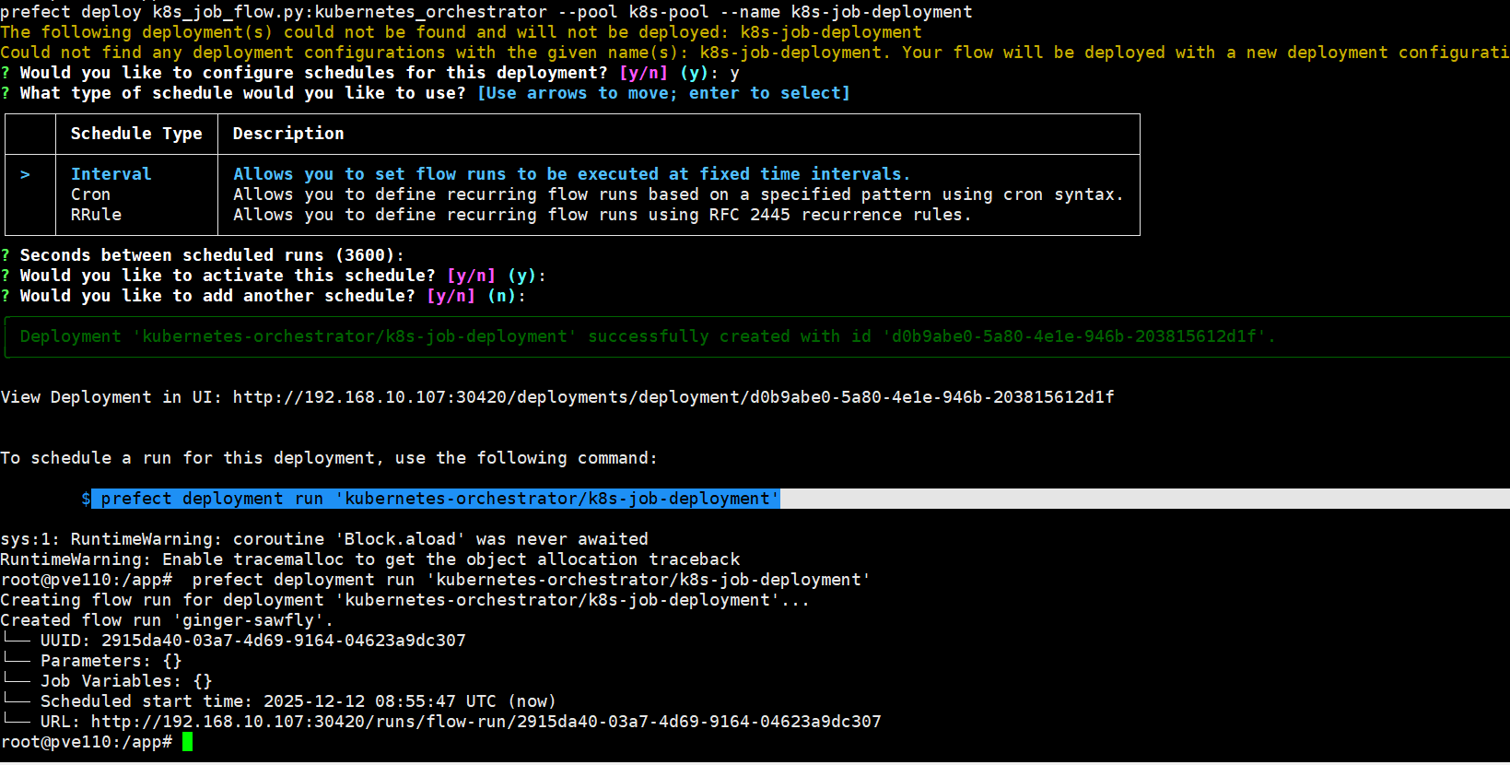Click the Cron description about cron syntax

[678, 194]
